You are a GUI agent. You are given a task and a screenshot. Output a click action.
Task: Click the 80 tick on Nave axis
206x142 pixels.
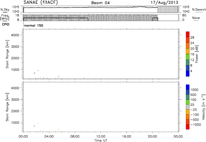point(184,15)
